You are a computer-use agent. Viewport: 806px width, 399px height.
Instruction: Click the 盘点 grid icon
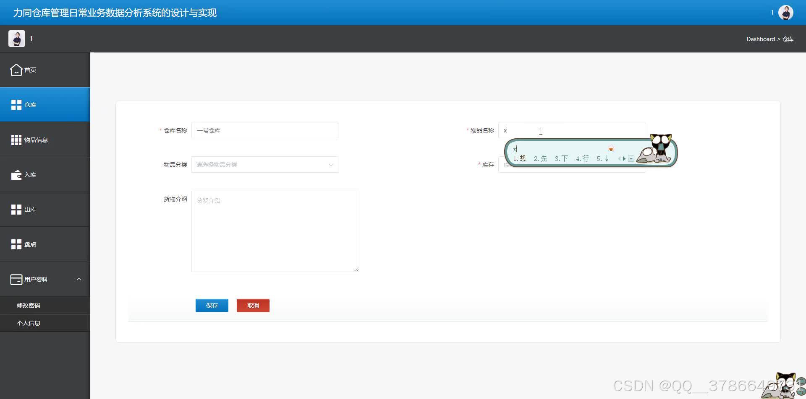click(16, 244)
